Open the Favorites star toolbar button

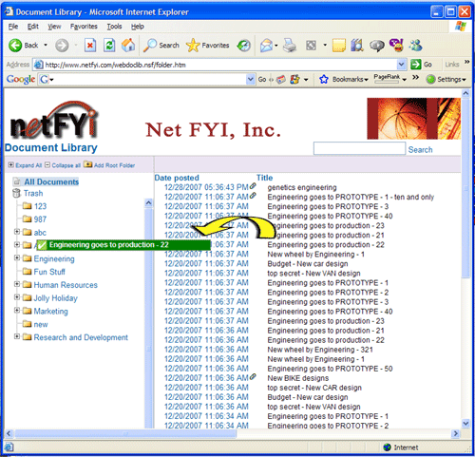pyautogui.click(x=207, y=46)
